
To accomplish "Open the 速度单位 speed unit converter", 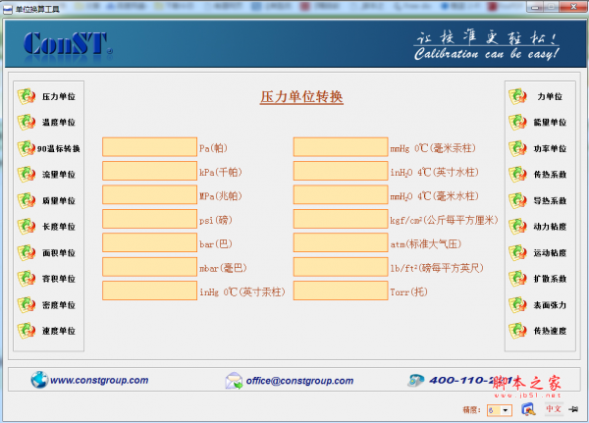I will tap(46, 331).
